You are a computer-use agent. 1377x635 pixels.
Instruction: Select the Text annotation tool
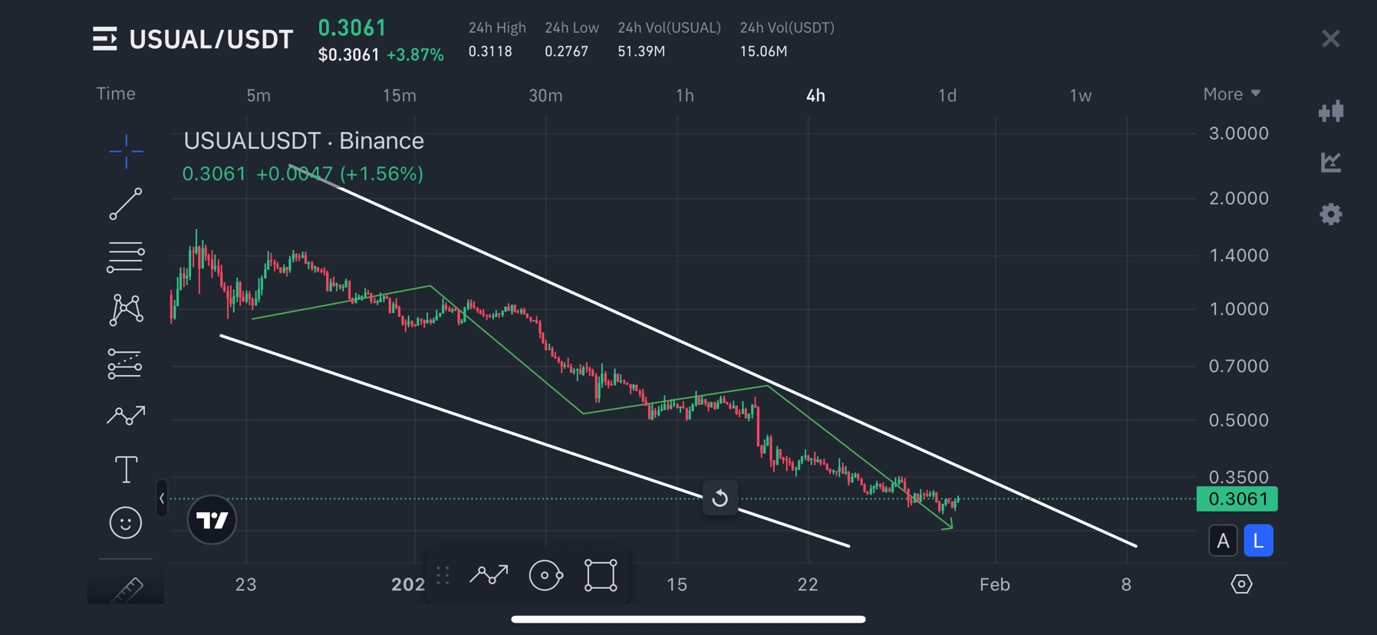(126, 469)
